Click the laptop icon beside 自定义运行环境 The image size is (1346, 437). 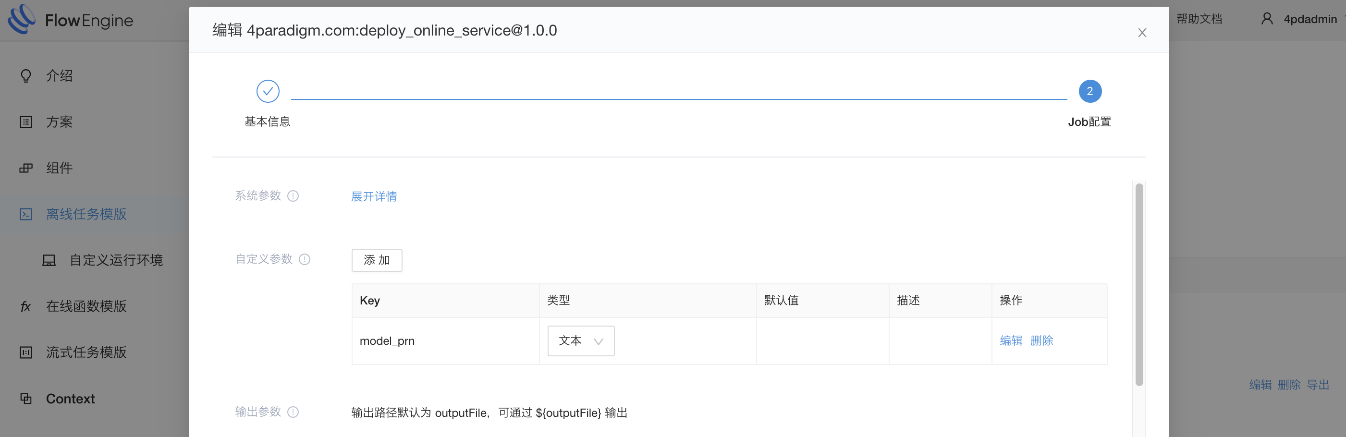click(49, 260)
